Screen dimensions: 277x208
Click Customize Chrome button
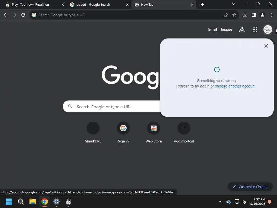tap(250, 187)
